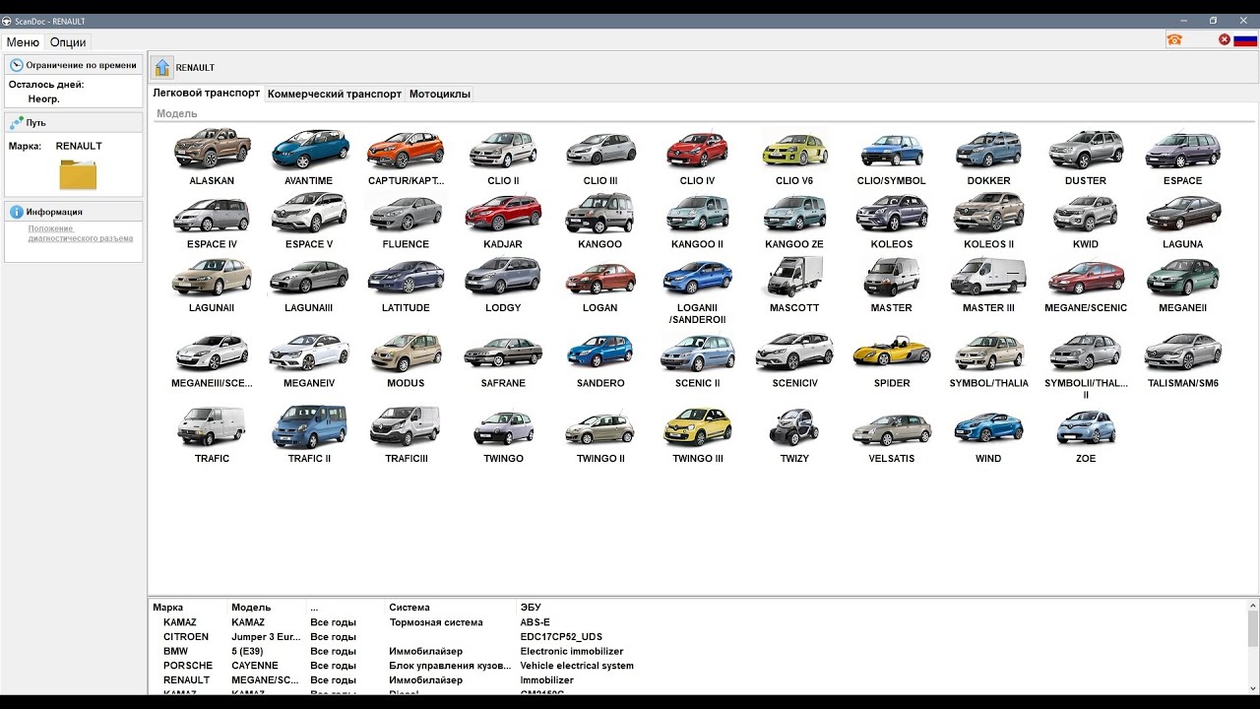Open Положение диагностического разъема link

(81, 233)
